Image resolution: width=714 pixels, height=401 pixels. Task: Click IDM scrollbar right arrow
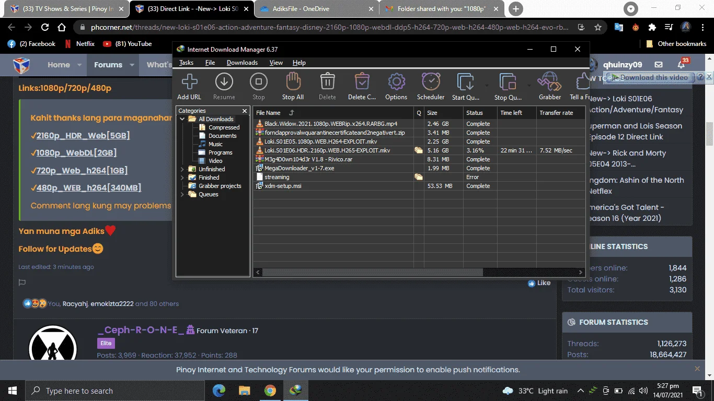(581, 272)
